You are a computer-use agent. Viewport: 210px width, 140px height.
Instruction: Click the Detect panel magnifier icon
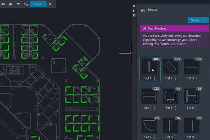pyautogui.click(x=143, y=10)
